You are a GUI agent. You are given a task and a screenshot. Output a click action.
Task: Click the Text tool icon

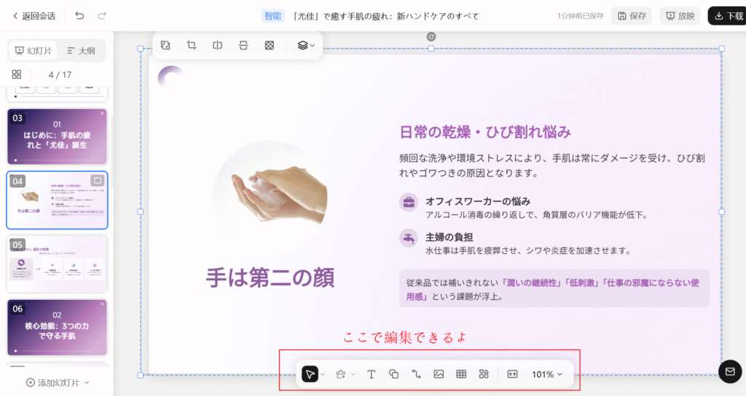371,374
